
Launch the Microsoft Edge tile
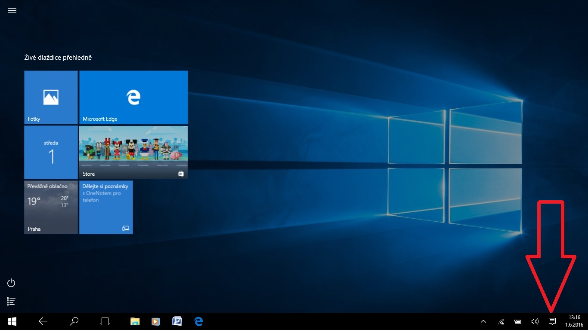pyautogui.click(x=133, y=98)
